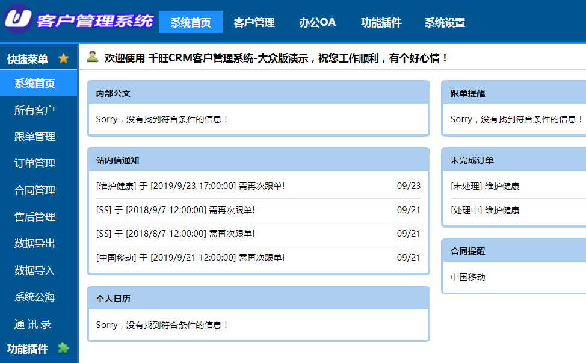The image size is (586, 363).
Task: Click the user avatar icon before welcome text
Action: pos(93,57)
